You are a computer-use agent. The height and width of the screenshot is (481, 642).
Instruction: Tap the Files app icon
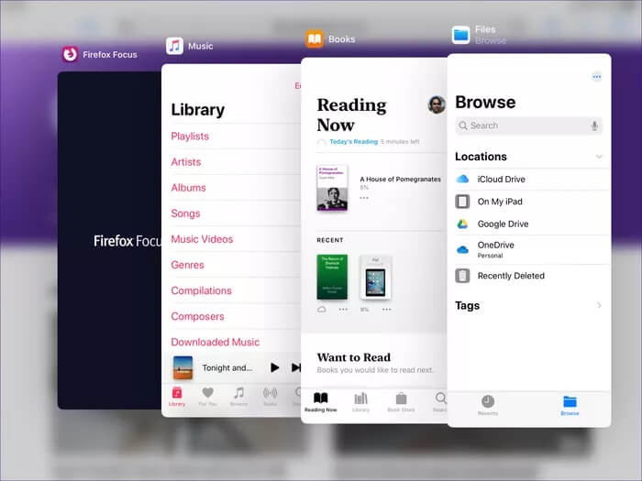click(x=461, y=35)
